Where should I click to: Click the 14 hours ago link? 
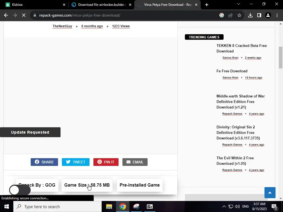(x=254, y=78)
